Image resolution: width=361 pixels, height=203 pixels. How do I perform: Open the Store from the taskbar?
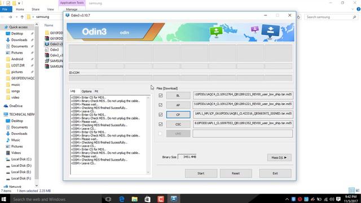148,199
